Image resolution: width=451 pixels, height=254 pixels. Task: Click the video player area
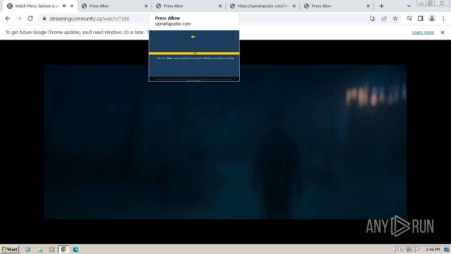point(225,142)
